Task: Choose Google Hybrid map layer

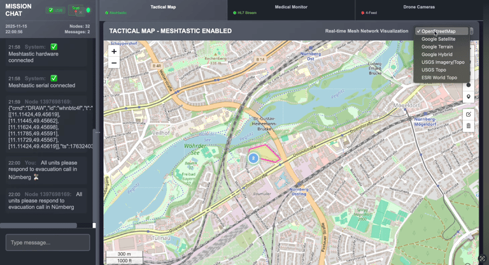Action: click(x=441, y=54)
